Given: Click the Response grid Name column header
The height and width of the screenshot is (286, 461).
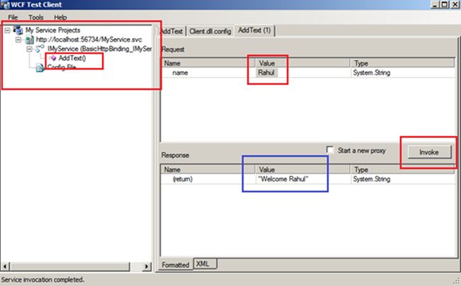Looking at the screenshot, I should click(x=208, y=169).
